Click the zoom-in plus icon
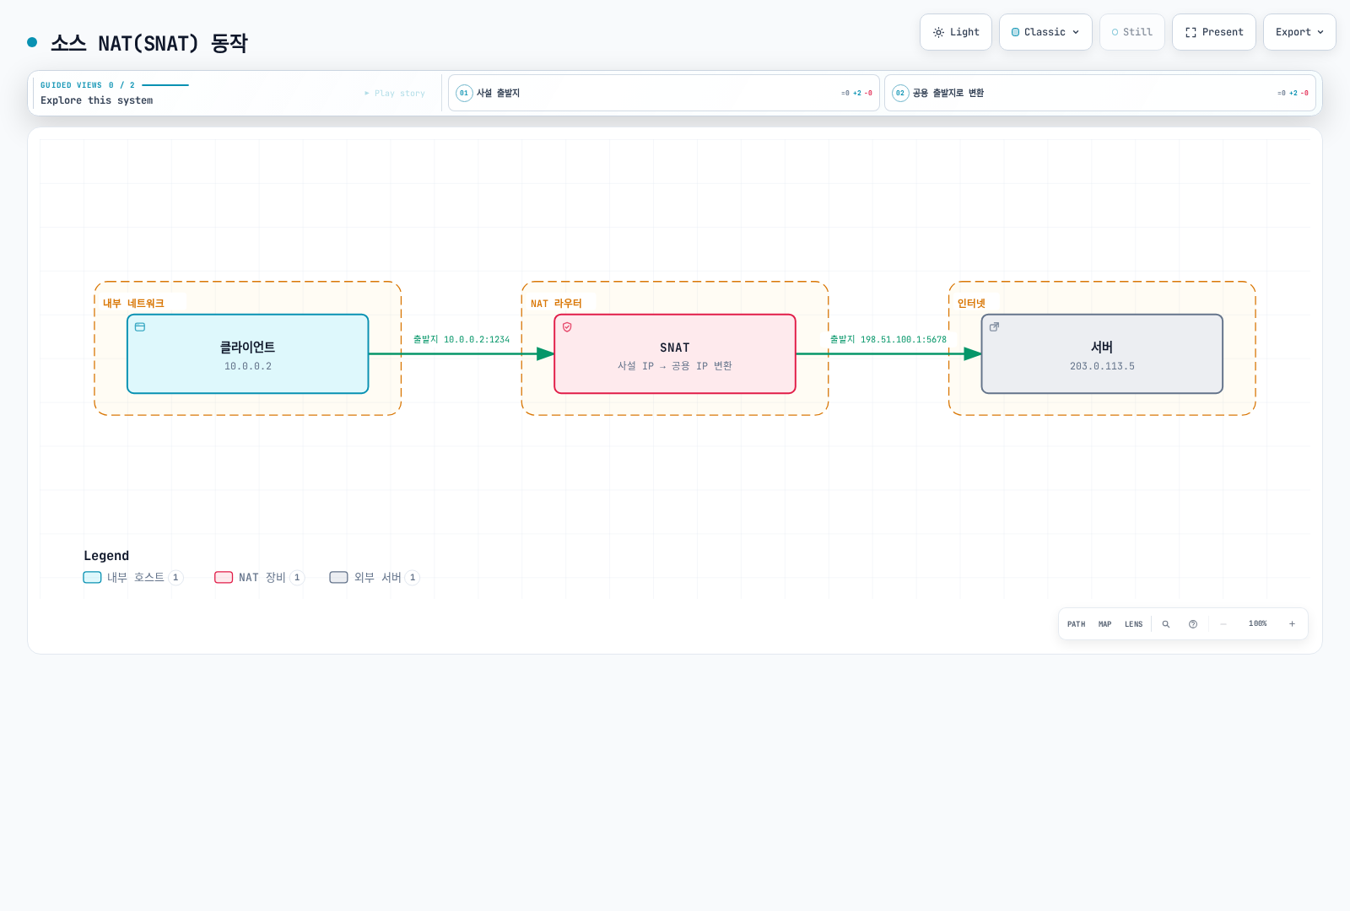The image size is (1350, 911). [x=1292, y=624]
